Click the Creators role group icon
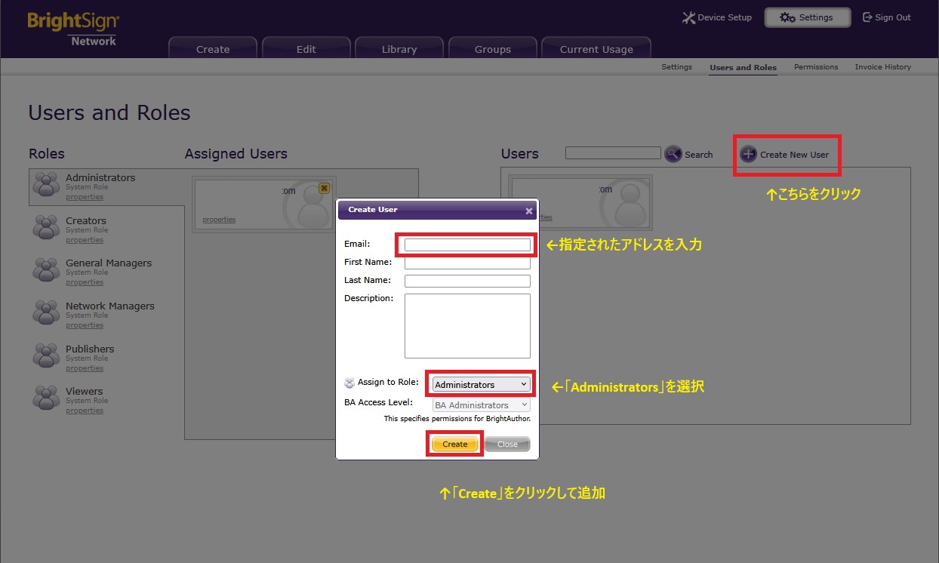 (46, 227)
